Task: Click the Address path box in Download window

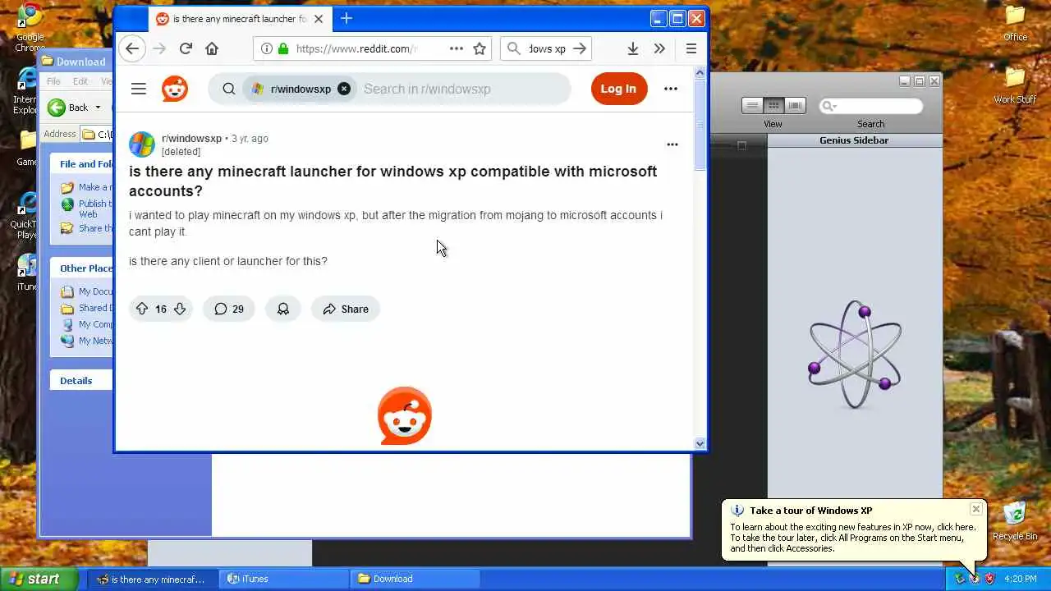Action: pos(97,134)
